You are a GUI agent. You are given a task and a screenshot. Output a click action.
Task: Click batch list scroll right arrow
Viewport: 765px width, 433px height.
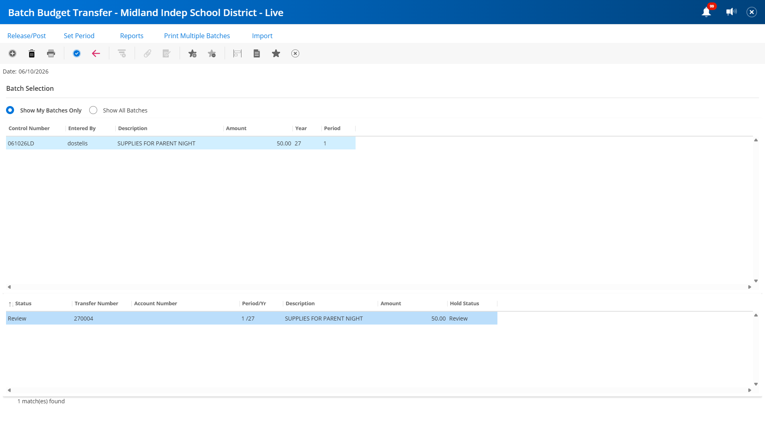(x=750, y=287)
